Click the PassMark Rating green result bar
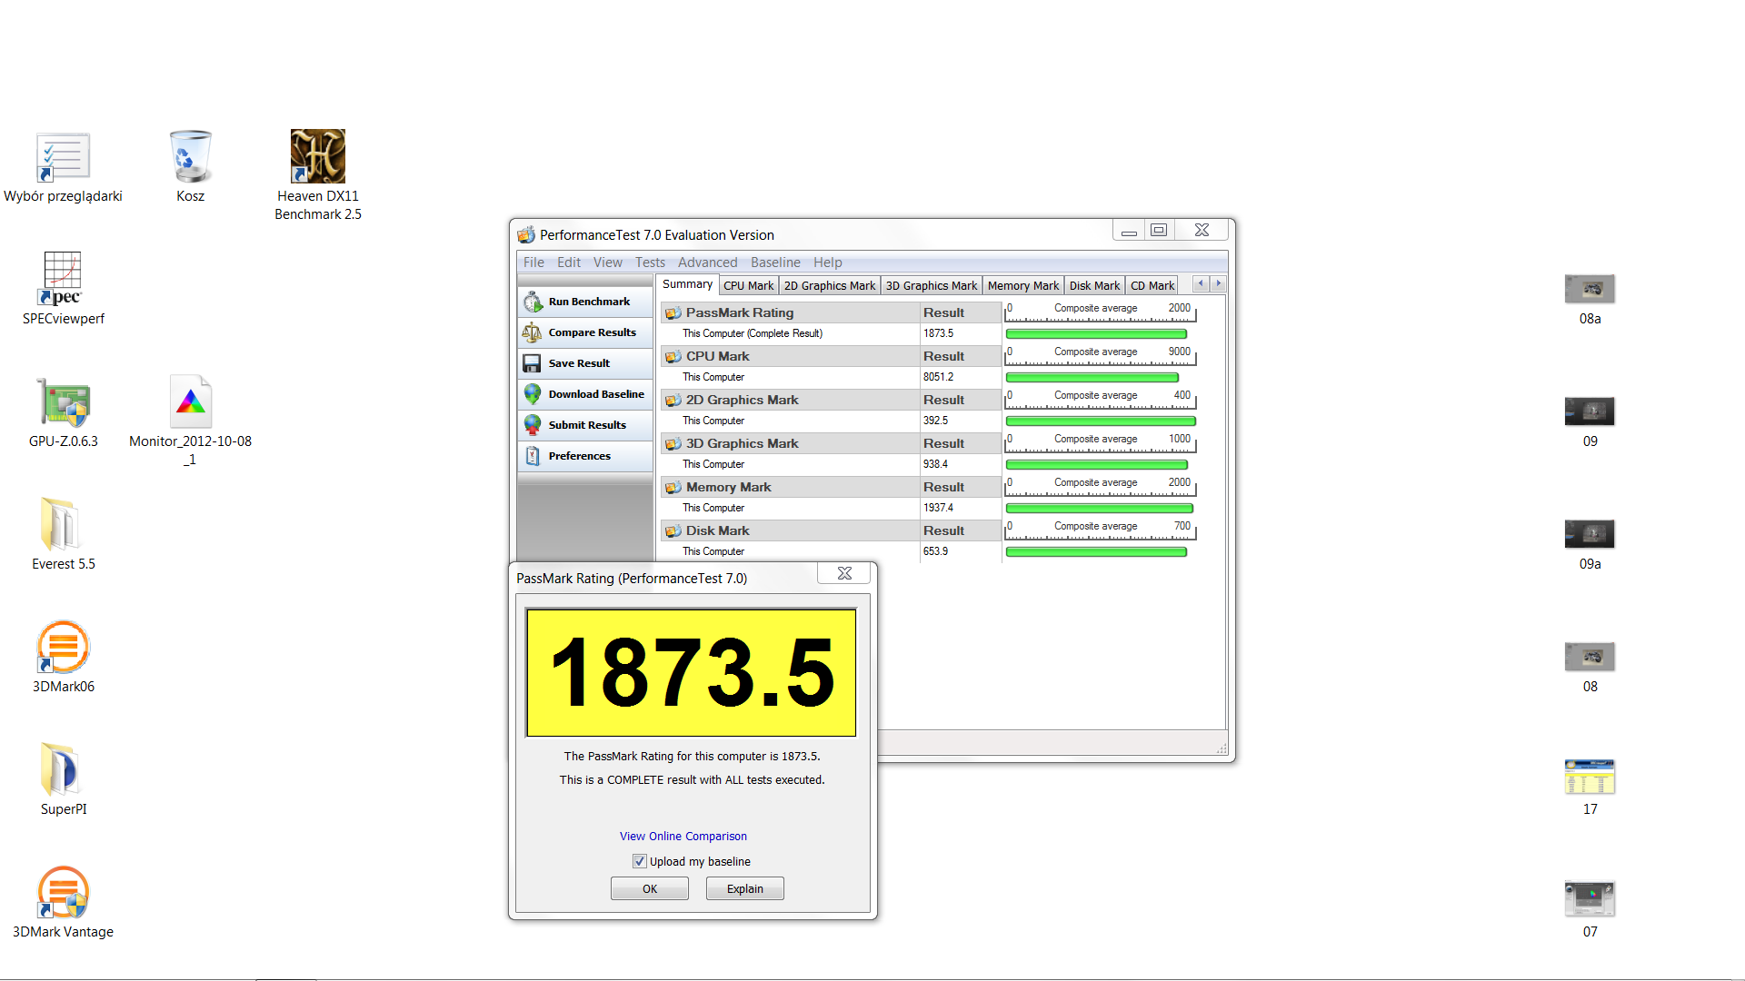The height and width of the screenshot is (981, 1745). coord(1096,334)
